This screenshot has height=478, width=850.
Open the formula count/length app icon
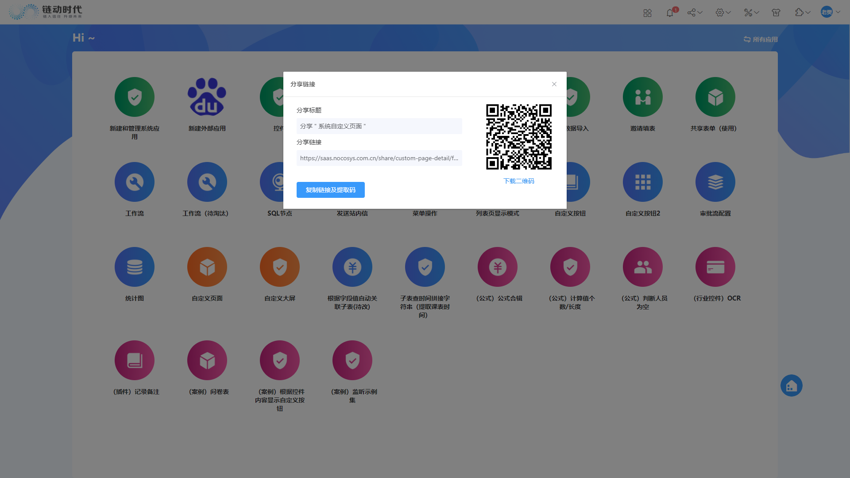click(570, 267)
